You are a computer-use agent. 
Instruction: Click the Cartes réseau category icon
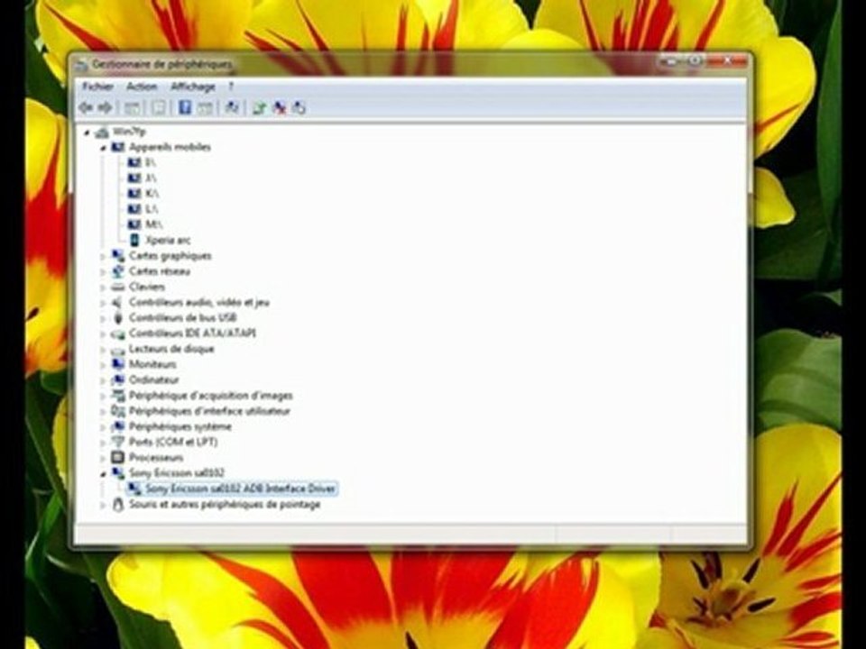pos(117,271)
